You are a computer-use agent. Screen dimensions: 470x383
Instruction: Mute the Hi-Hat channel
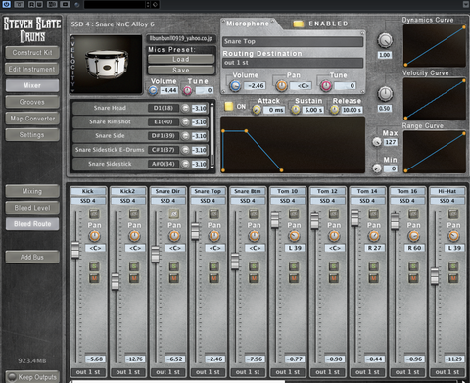coord(453,278)
